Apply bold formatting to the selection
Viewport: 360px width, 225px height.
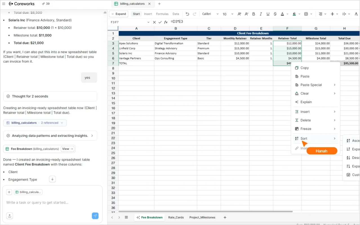click(254, 14)
